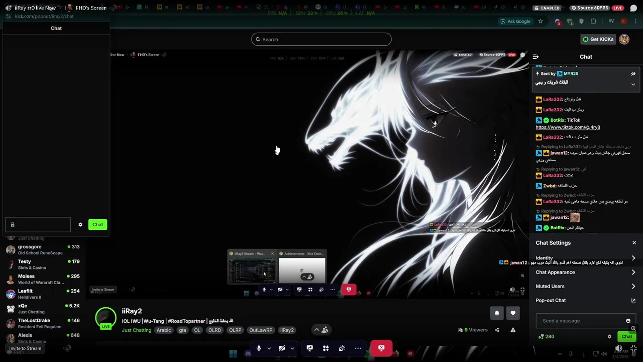Open the more options ellipsis in toolbar
This screenshot has width=643, height=362.
click(x=358, y=348)
